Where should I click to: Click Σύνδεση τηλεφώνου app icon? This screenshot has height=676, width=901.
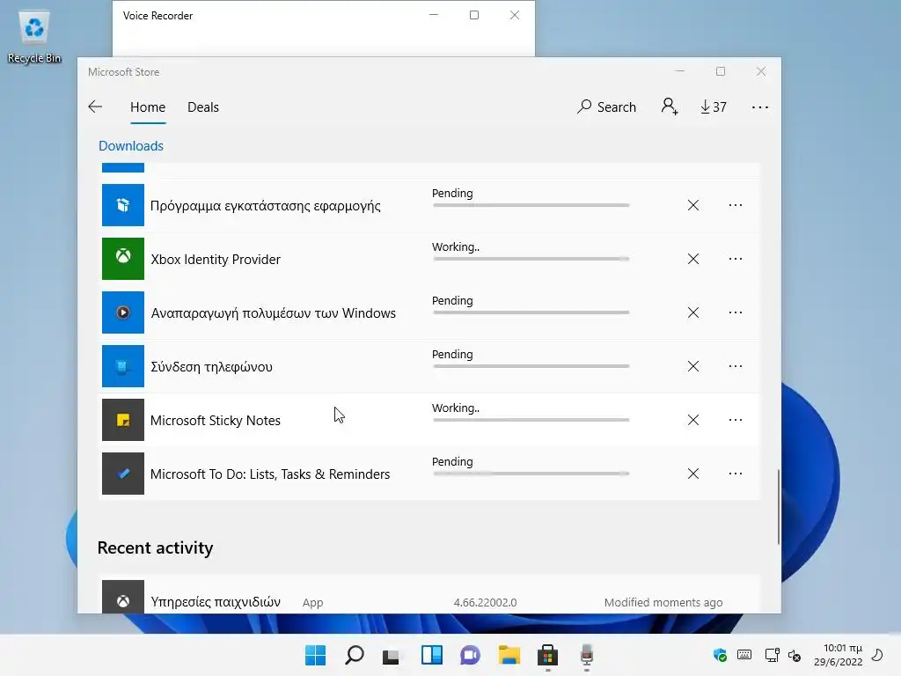click(123, 366)
